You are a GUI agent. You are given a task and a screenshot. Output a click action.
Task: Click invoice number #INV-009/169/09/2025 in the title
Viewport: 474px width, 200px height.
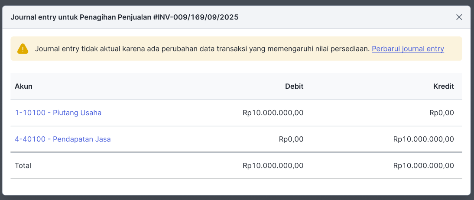tap(195, 17)
